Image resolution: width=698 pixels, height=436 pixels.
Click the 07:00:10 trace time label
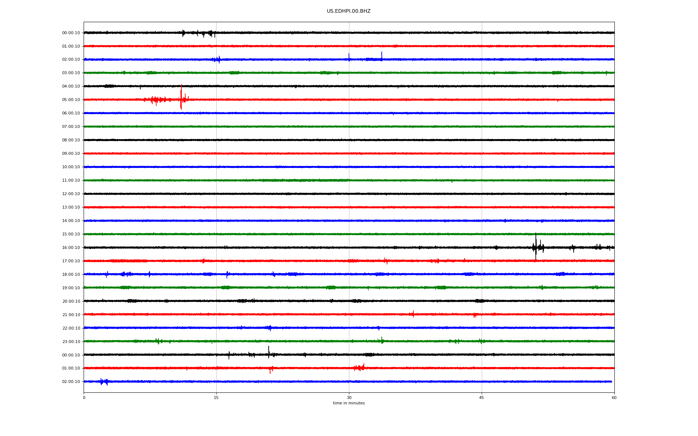tap(71, 127)
